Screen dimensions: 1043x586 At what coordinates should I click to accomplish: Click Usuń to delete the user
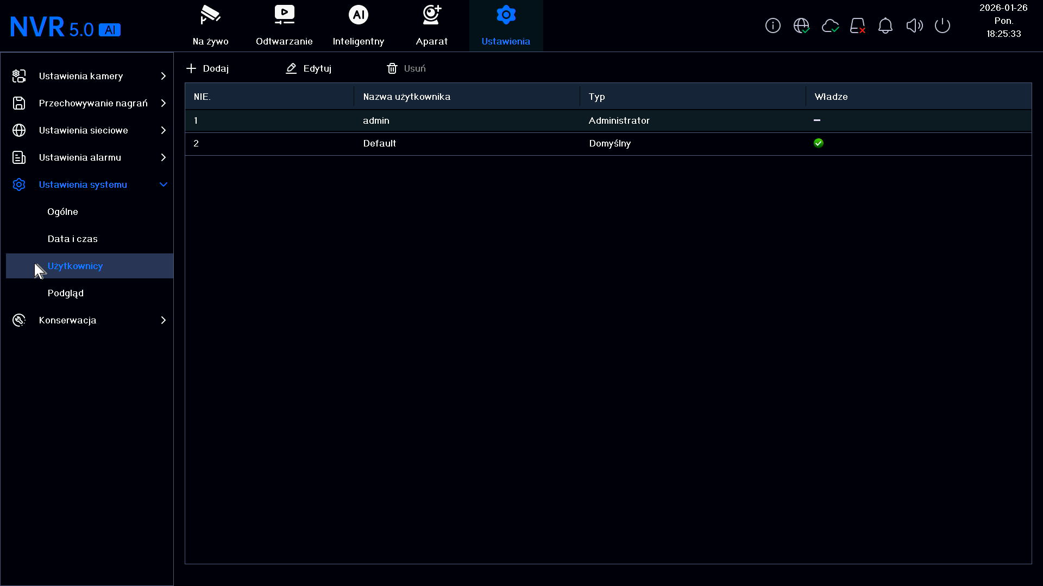pyautogui.click(x=406, y=68)
